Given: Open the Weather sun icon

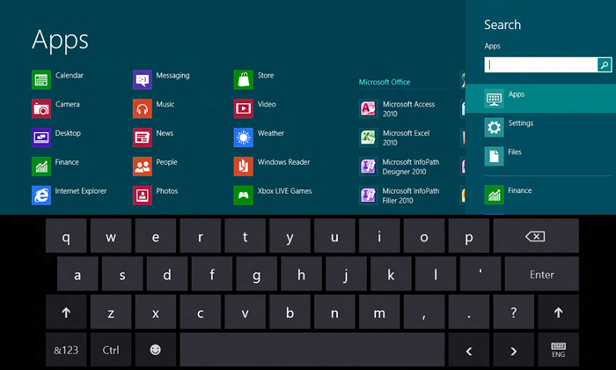Looking at the screenshot, I should click(x=243, y=137).
